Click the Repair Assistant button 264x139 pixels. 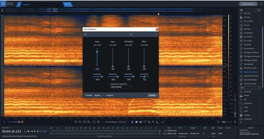[x=248, y=4]
